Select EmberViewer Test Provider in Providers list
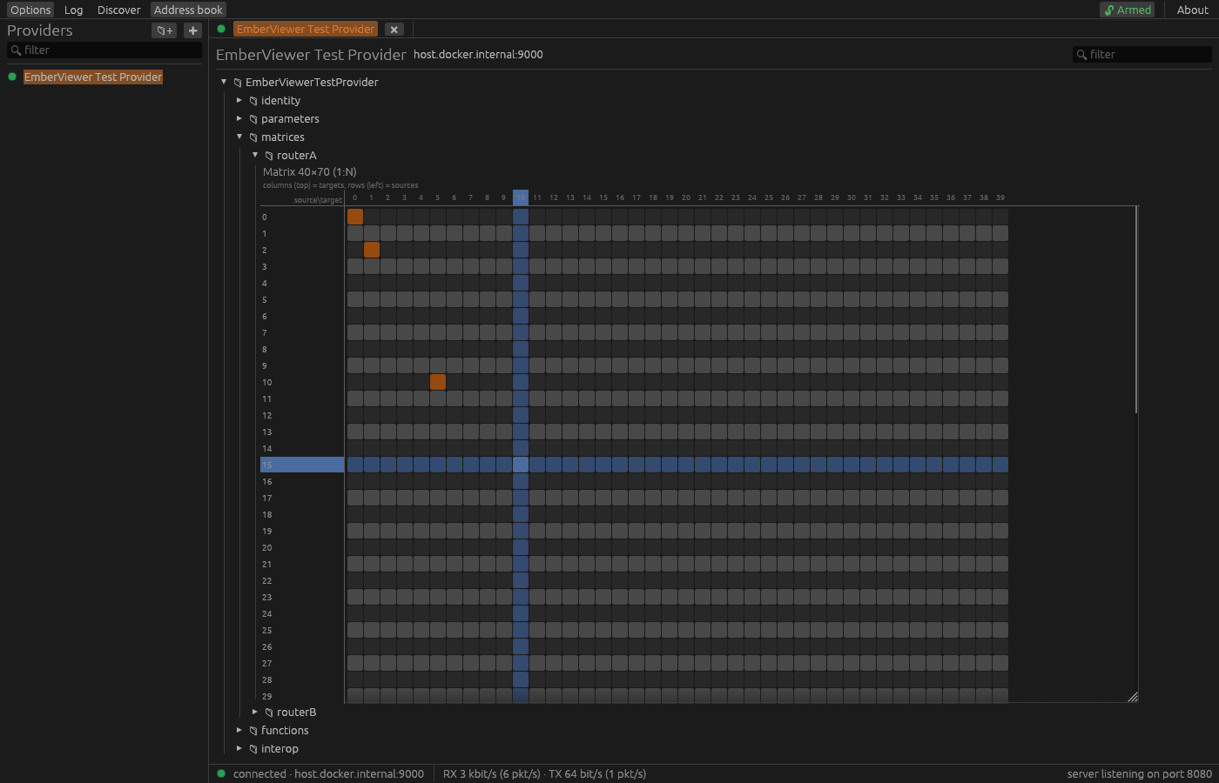Viewport: 1219px width, 783px height. pyautogui.click(x=93, y=77)
